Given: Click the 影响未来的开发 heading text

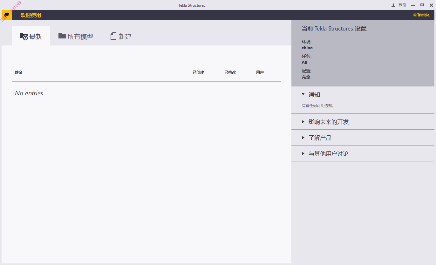Looking at the screenshot, I should point(329,122).
